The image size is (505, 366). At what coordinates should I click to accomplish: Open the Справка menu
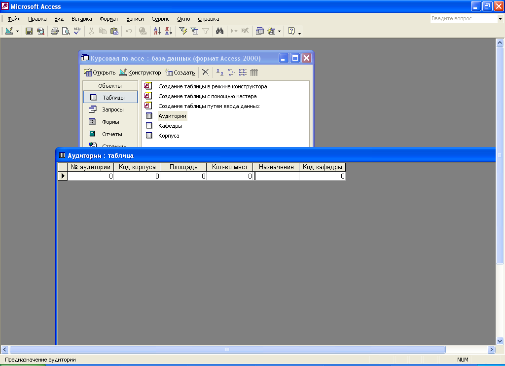(209, 19)
